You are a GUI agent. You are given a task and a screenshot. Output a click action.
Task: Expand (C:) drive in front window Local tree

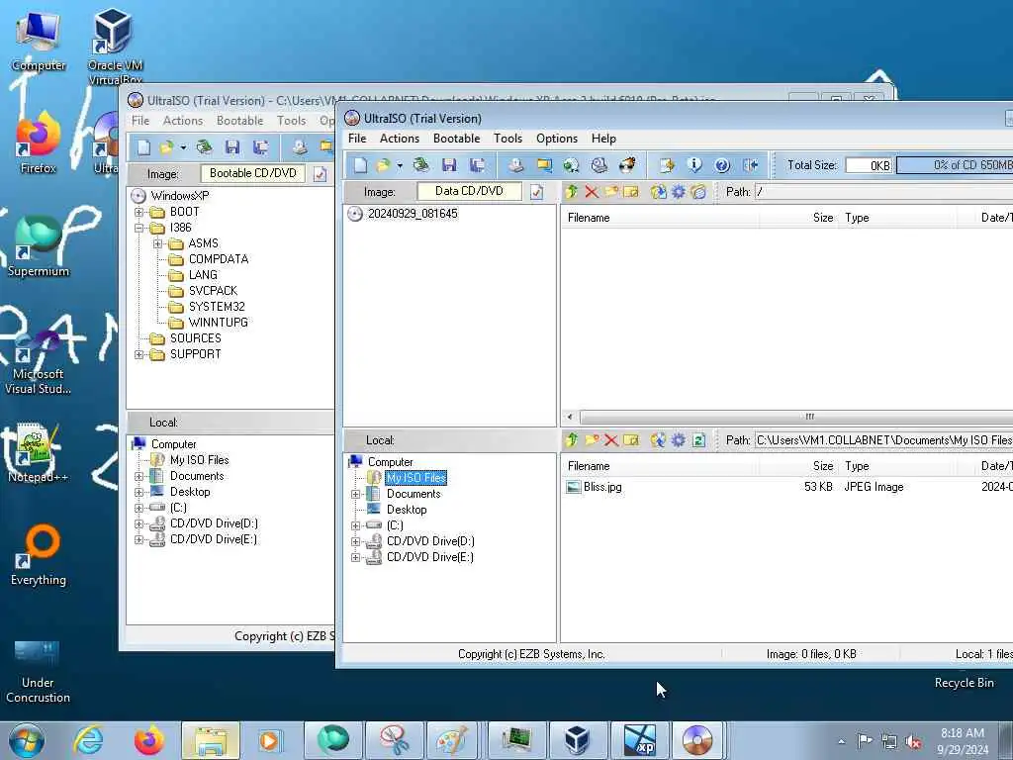pyautogui.click(x=355, y=526)
